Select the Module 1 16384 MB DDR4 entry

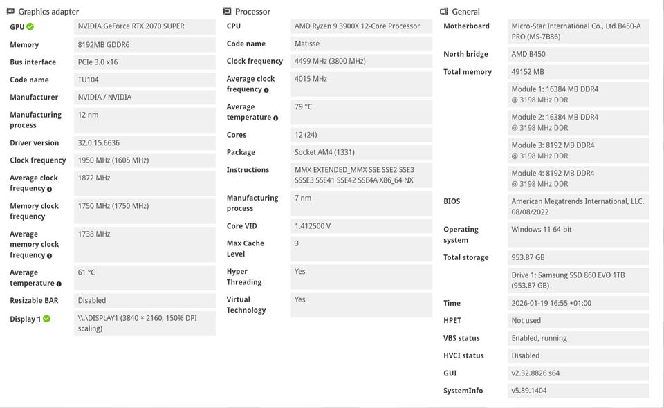pos(578,94)
